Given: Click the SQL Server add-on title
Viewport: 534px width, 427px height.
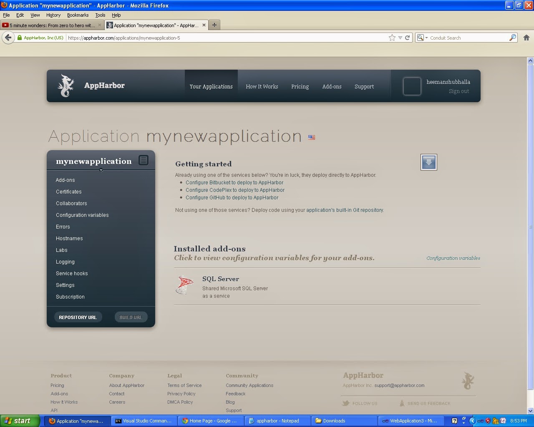Looking at the screenshot, I should click(x=221, y=279).
